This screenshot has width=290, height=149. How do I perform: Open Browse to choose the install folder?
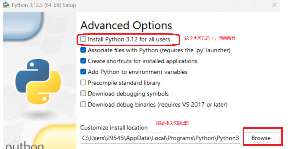tap(261, 138)
